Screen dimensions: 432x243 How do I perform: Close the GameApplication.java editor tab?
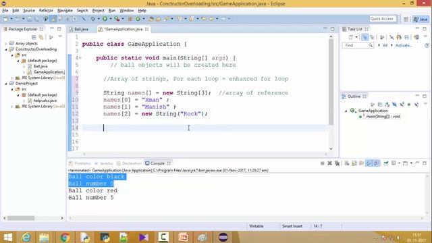(x=147, y=29)
